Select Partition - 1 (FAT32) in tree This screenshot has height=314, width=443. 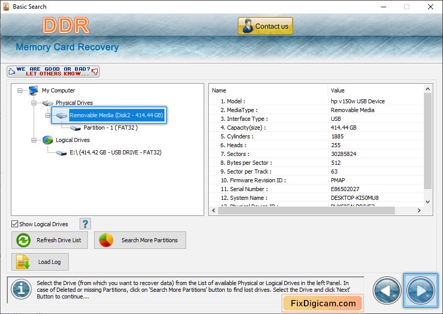111,128
